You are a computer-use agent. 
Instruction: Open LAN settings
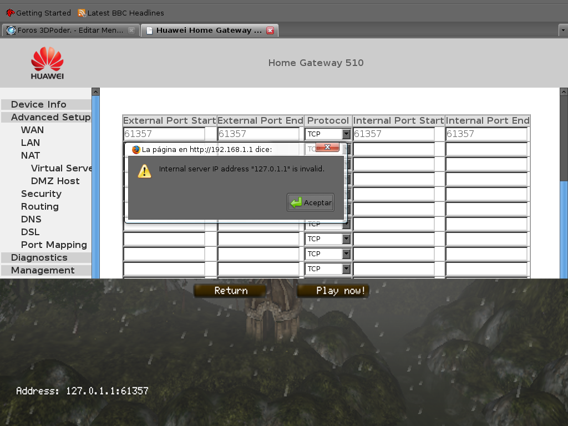coord(31,143)
